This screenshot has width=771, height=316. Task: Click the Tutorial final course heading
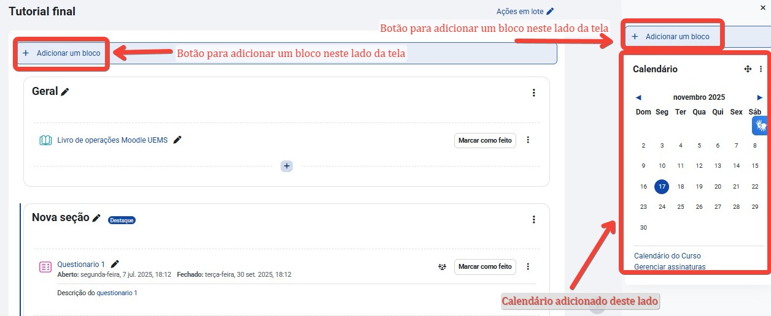(42, 11)
